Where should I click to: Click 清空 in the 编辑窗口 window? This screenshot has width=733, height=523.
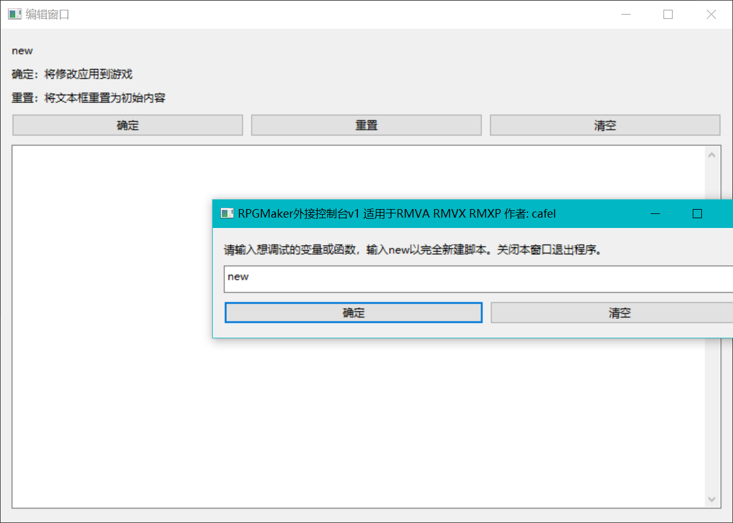click(x=605, y=126)
